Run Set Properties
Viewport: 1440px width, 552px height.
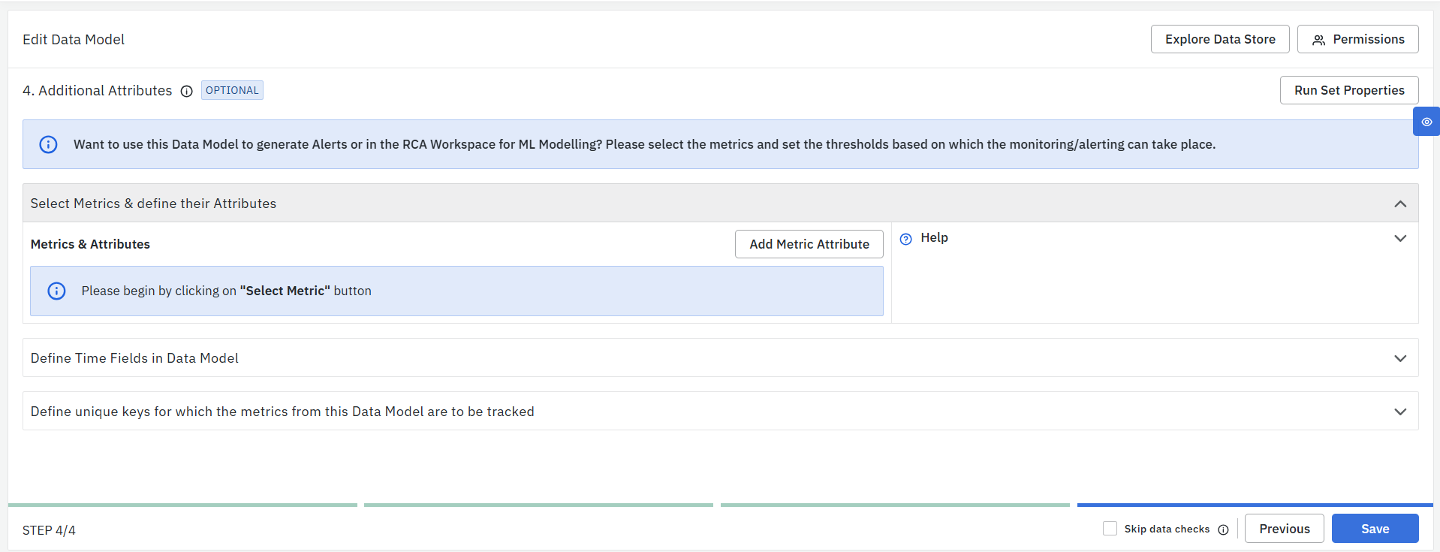[1349, 90]
